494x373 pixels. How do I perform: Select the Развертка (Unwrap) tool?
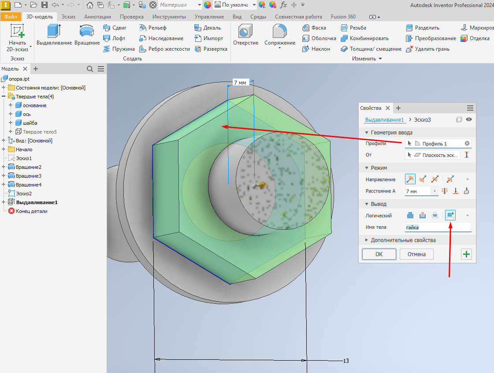click(x=211, y=49)
